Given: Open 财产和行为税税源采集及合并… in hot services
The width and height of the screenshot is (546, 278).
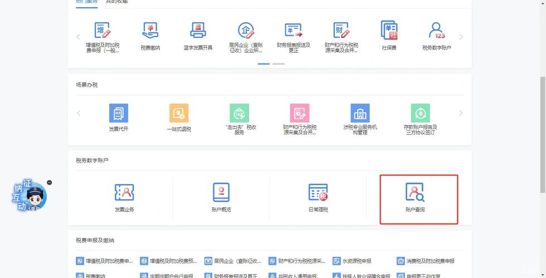Looking at the screenshot, I should point(341,37).
